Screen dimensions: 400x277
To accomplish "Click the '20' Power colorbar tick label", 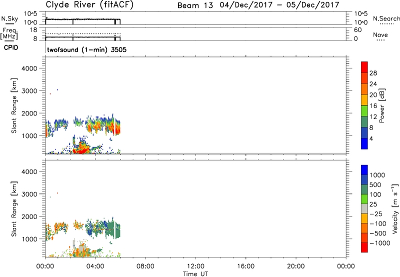I will pyautogui.click(x=373, y=95).
